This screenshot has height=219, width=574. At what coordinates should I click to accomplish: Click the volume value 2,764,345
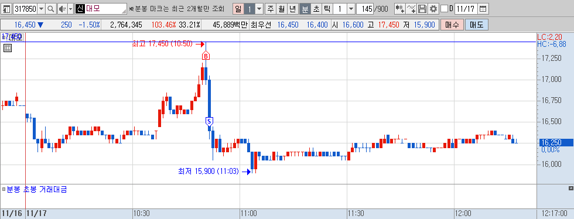(x=126, y=25)
